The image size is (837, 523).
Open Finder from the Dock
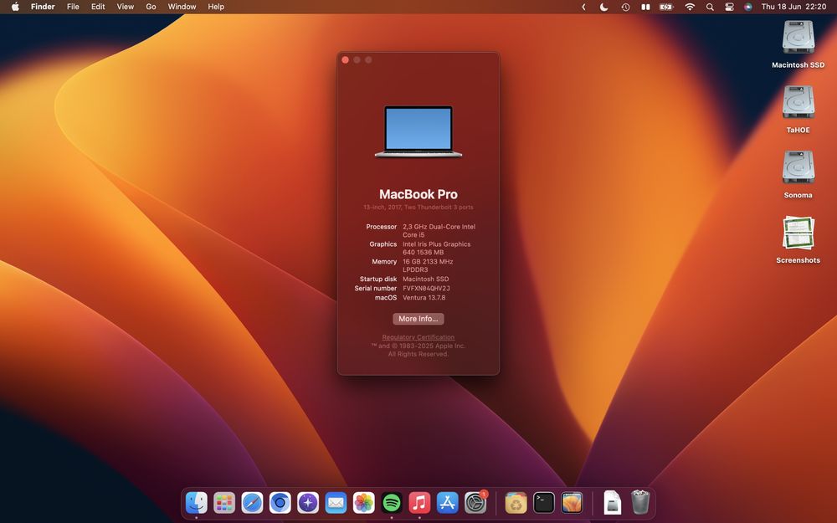(x=197, y=503)
